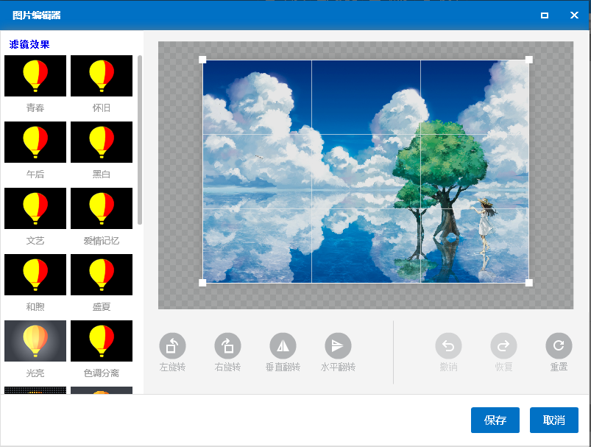Click the 右旋转 rotate right icon
The width and height of the screenshot is (591, 447).
227,345
